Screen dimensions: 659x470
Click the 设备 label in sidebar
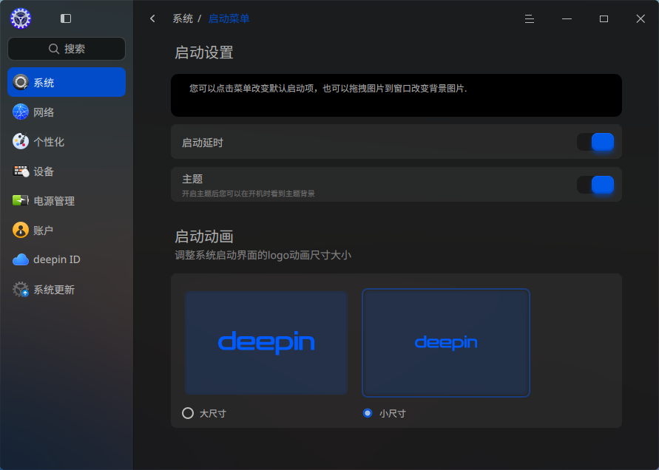[44, 171]
